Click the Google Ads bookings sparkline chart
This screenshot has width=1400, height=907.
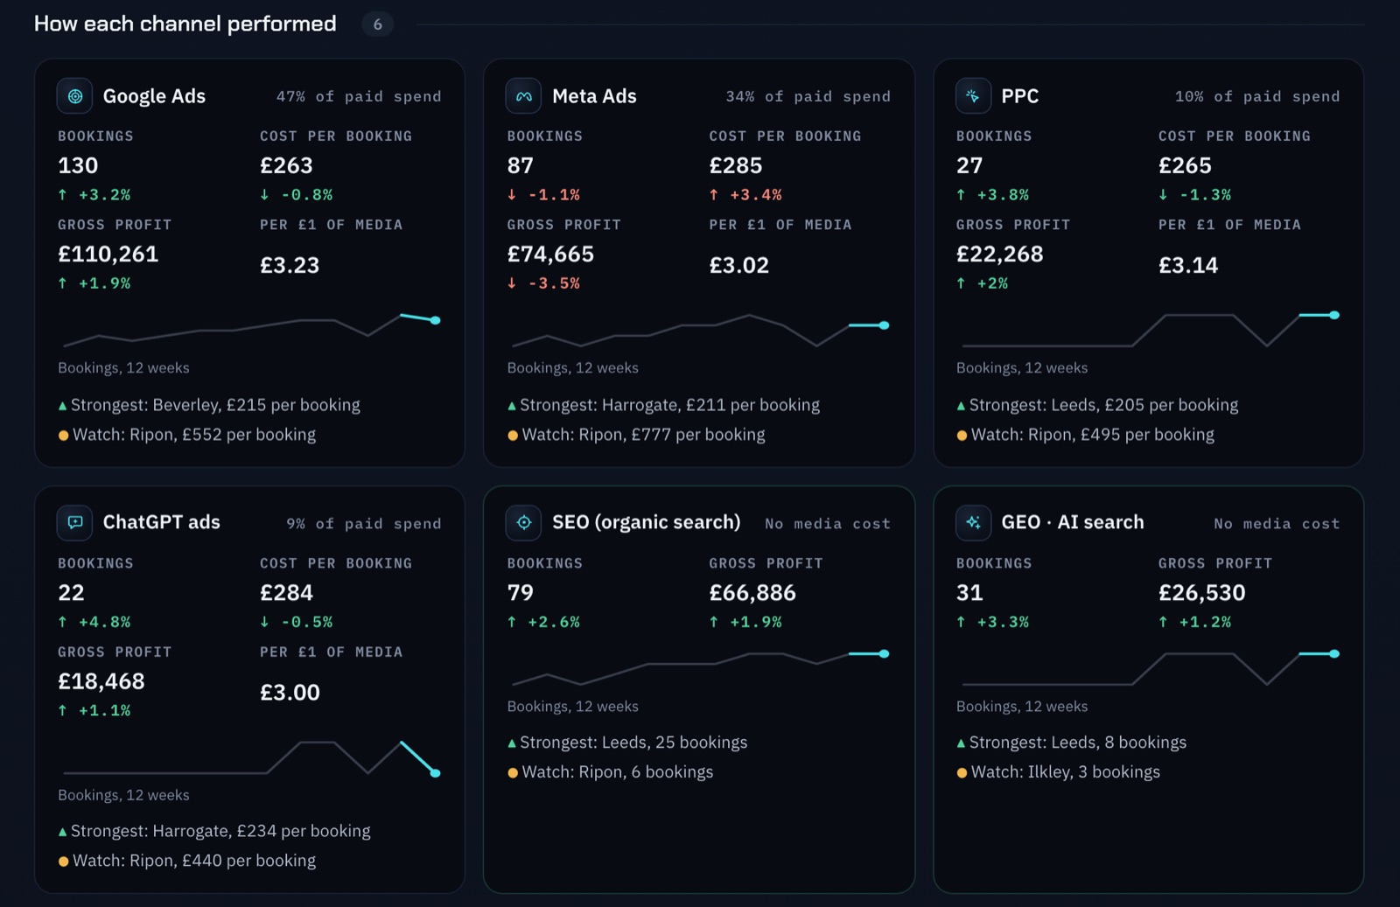[250, 330]
